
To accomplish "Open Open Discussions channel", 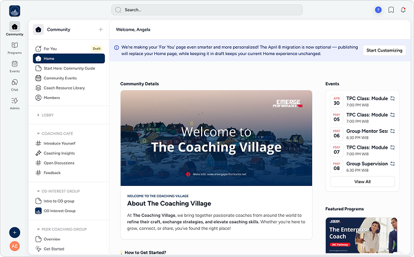I will click(69, 163).
